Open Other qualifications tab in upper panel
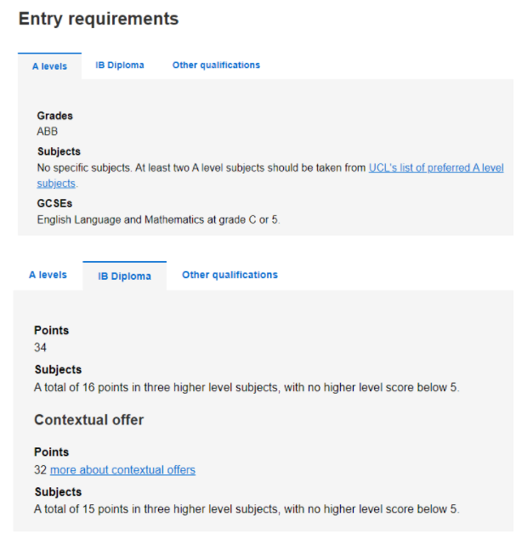The height and width of the screenshot is (540, 522). (x=216, y=65)
